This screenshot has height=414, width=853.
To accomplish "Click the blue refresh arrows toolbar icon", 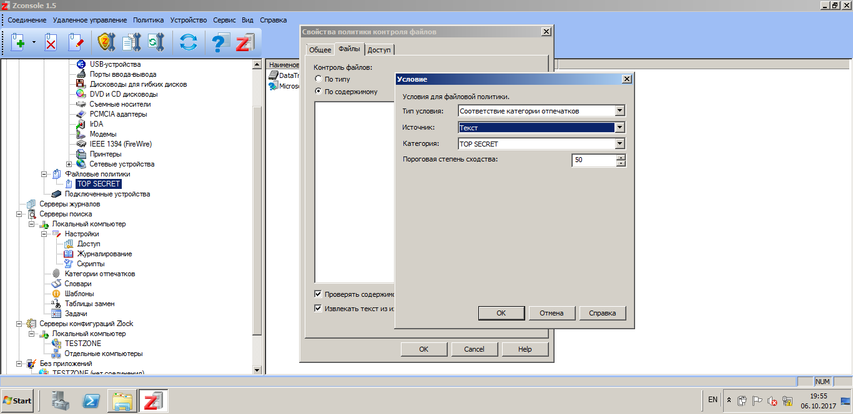I will pyautogui.click(x=188, y=42).
